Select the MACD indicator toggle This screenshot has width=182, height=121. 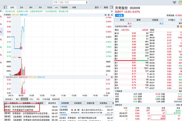pyautogui.click(x=24, y=99)
